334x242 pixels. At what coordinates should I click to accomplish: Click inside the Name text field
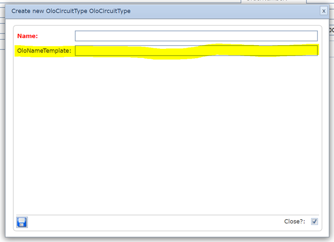coord(196,36)
